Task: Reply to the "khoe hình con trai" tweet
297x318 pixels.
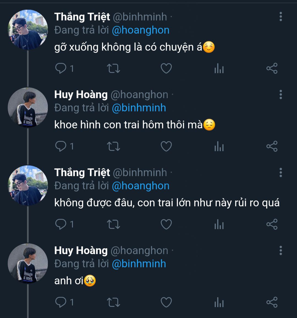Action: click(61, 146)
